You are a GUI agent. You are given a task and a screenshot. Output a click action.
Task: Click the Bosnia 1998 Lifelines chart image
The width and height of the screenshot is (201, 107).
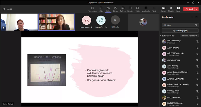point(47,70)
